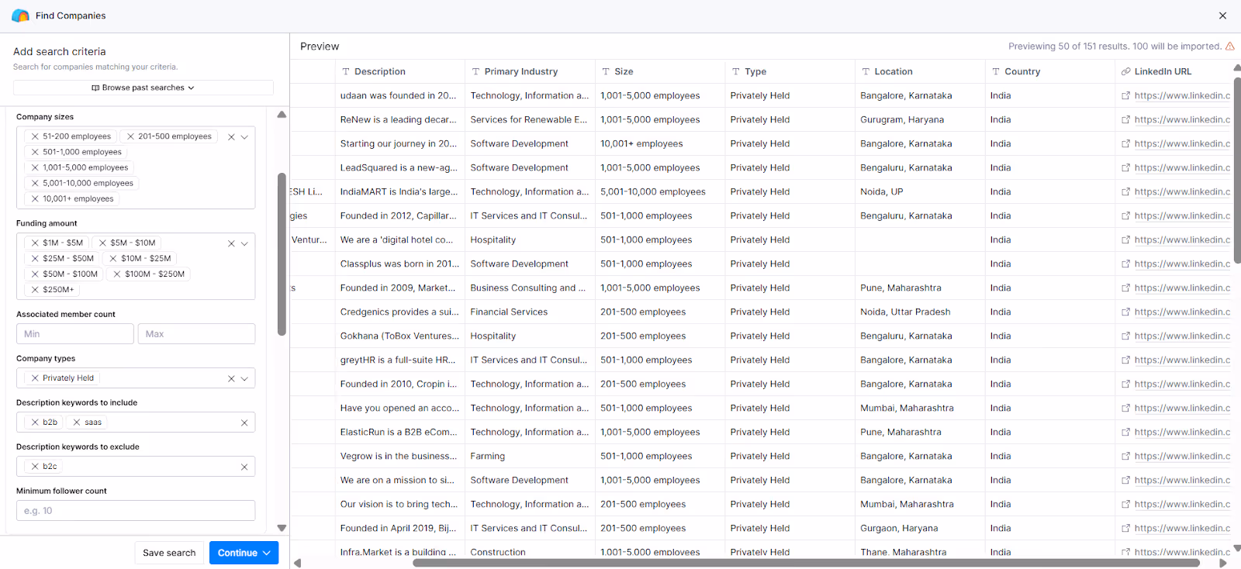Click criteria panel scroll-up arrow
Screen dimensions: 1241x569
coord(282,115)
